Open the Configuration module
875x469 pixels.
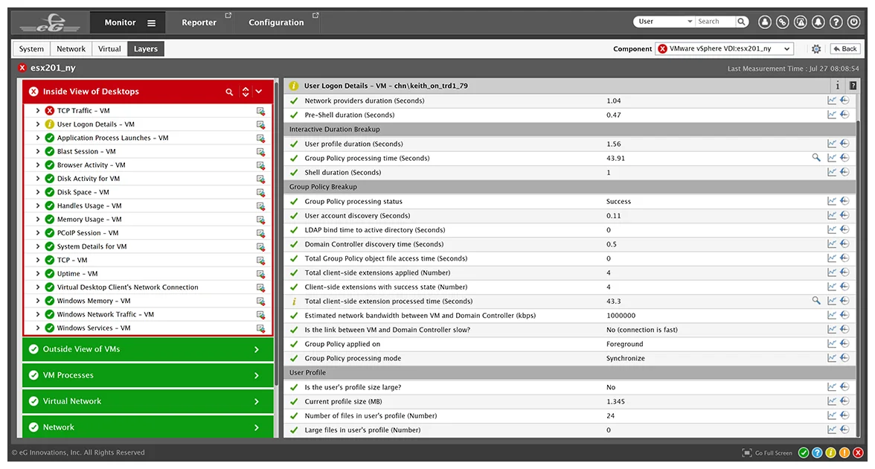pos(276,22)
